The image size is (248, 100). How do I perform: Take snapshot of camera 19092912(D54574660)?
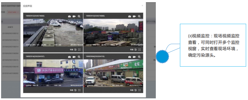[69, 16]
